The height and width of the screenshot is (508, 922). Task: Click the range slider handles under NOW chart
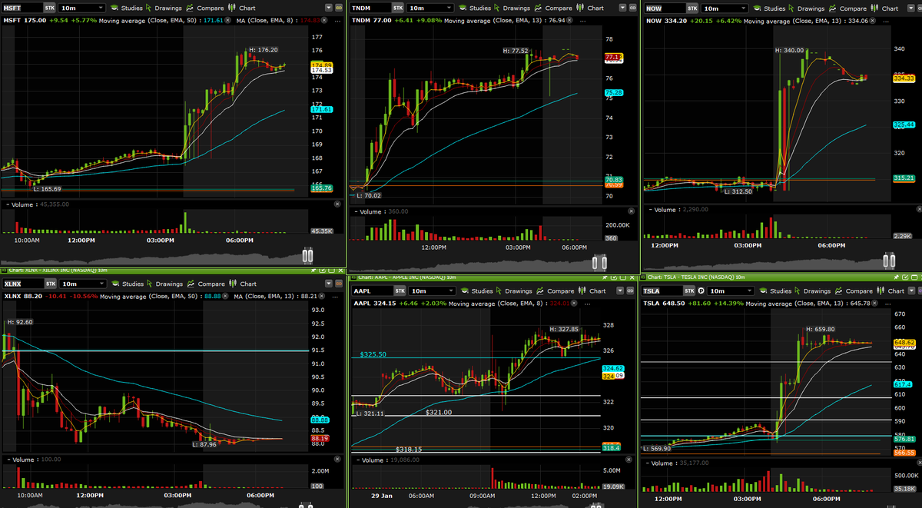click(887, 261)
